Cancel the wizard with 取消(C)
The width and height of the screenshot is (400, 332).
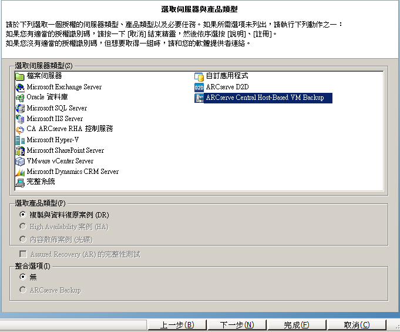click(x=357, y=325)
